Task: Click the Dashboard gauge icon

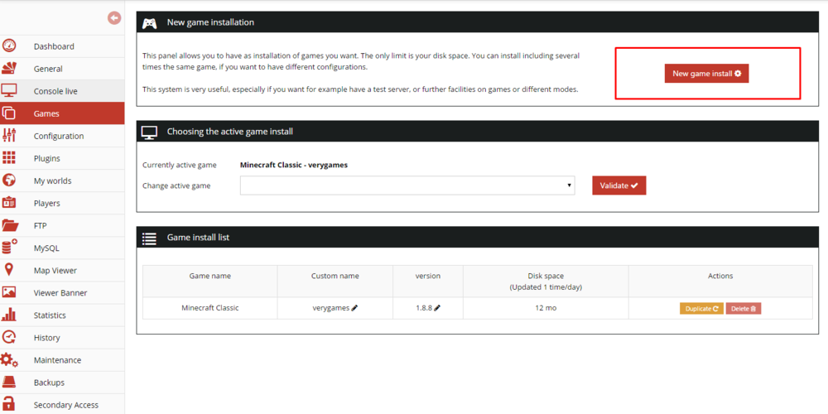Action: point(9,46)
